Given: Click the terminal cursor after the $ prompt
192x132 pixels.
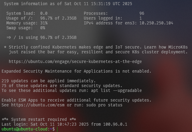Looking at the screenshot, I should point(57,129).
